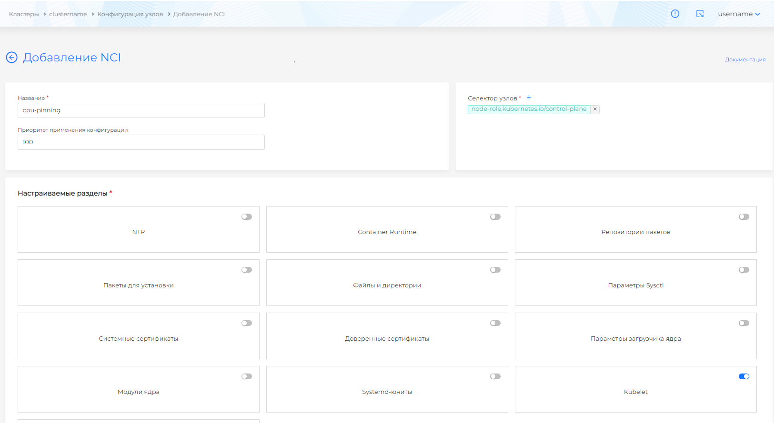
Task: Click the info circle icon in header
Action: pyautogui.click(x=675, y=14)
